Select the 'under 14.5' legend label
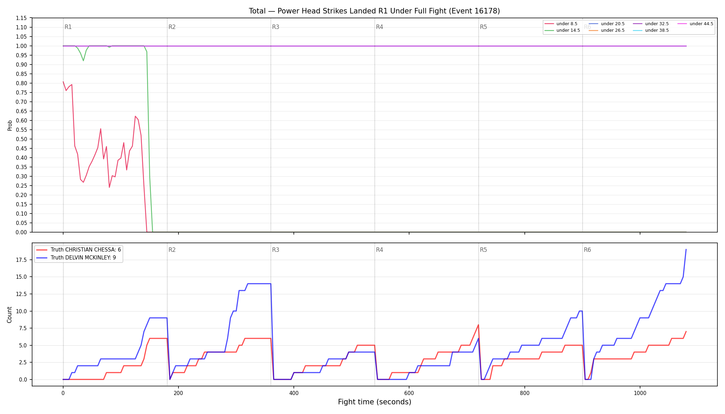The image size is (725, 414). tap(568, 30)
